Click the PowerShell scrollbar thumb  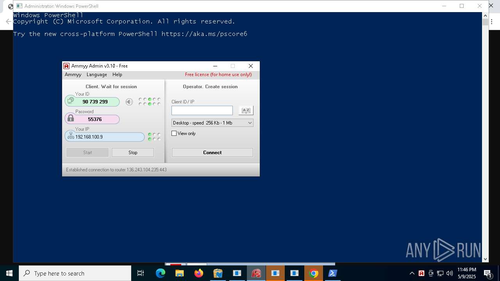[x=485, y=22]
